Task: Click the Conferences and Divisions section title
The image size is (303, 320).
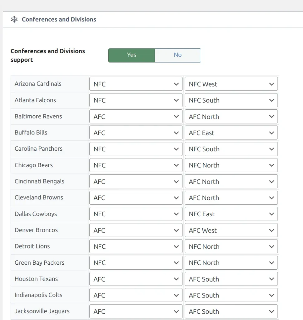Action: (59, 19)
